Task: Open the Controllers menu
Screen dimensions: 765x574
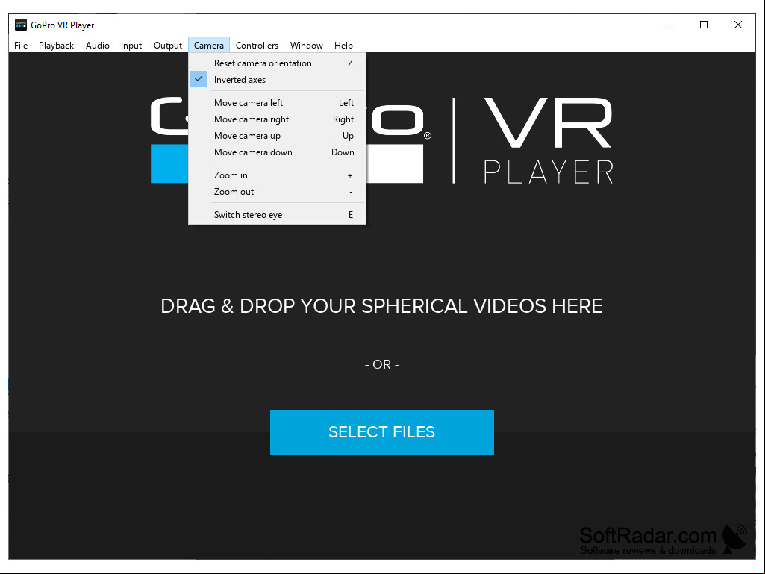Action: tap(257, 46)
